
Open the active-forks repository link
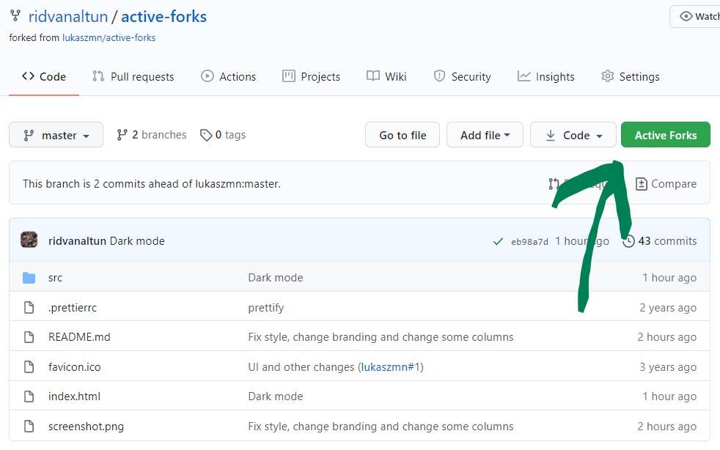tap(164, 17)
